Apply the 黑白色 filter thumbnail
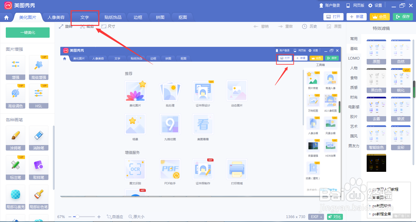 pyautogui.click(x=376, y=81)
